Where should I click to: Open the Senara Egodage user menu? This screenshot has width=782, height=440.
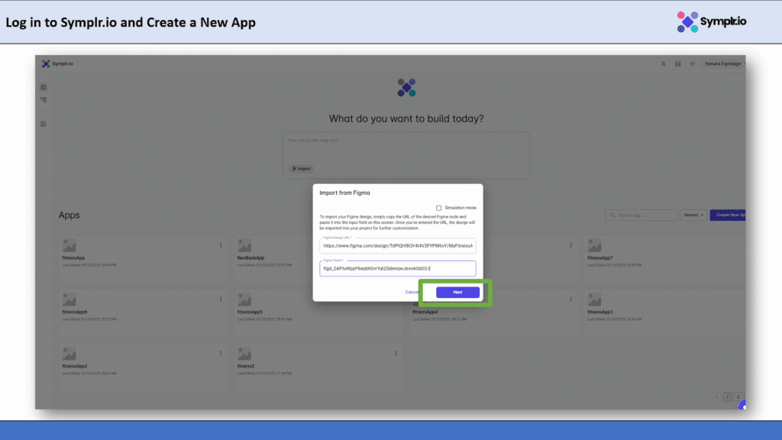(722, 63)
